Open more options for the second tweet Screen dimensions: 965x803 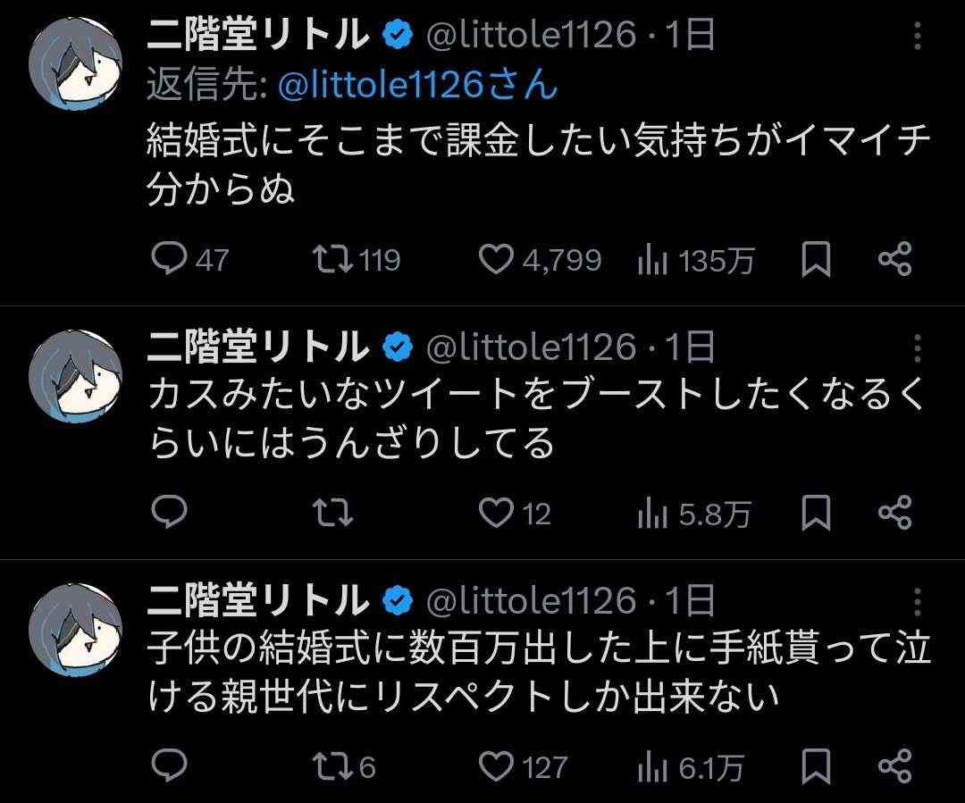click(919, 347)
